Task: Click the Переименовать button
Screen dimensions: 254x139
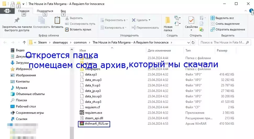Action: tap(145, 28)
